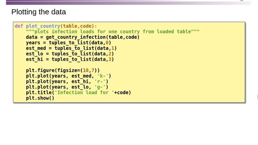The width and height of the screenshot is (258, 145).
Task: Click the 'plt.title('Infection load for '+code)' line
Action: click(x=78, y=93)
